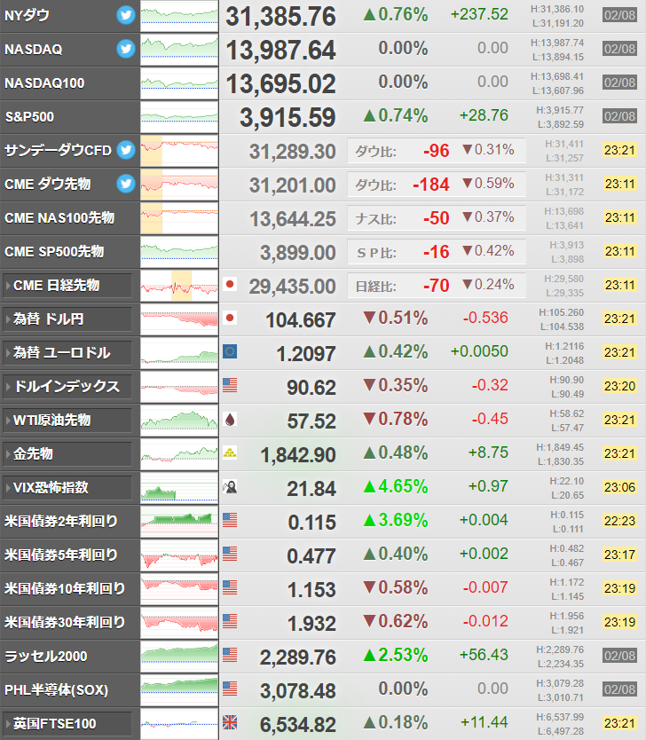Click the NASDAQ price 13,987.64
Image resolution: width=646 pixels, height=740 pixels.
[x=280, y=50]
